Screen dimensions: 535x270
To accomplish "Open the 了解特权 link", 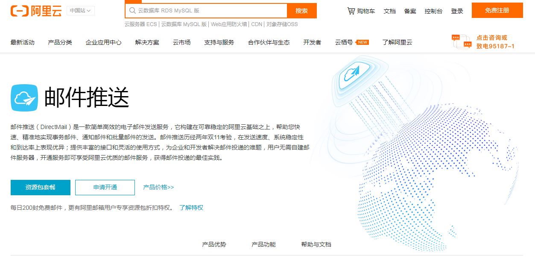I will [191, 208].
